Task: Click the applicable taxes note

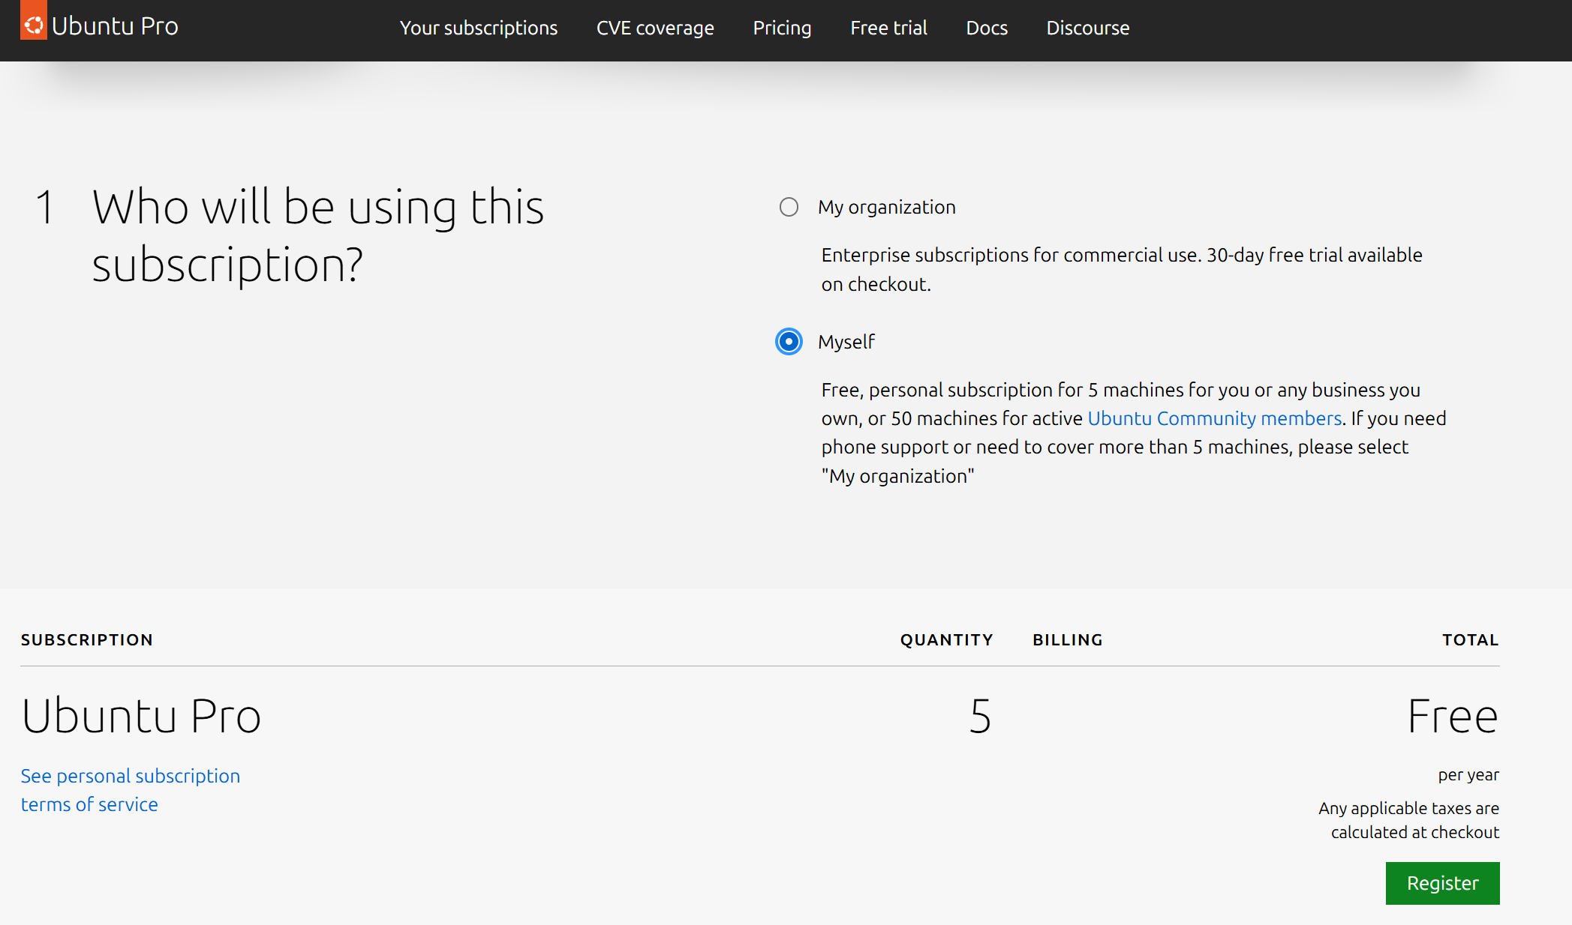Action: pos(1408,820)
